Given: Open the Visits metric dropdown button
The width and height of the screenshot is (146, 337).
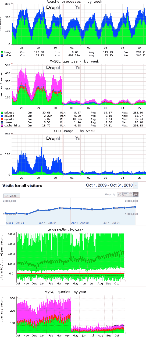Looking at the screenshot, I should pos(12,196).
